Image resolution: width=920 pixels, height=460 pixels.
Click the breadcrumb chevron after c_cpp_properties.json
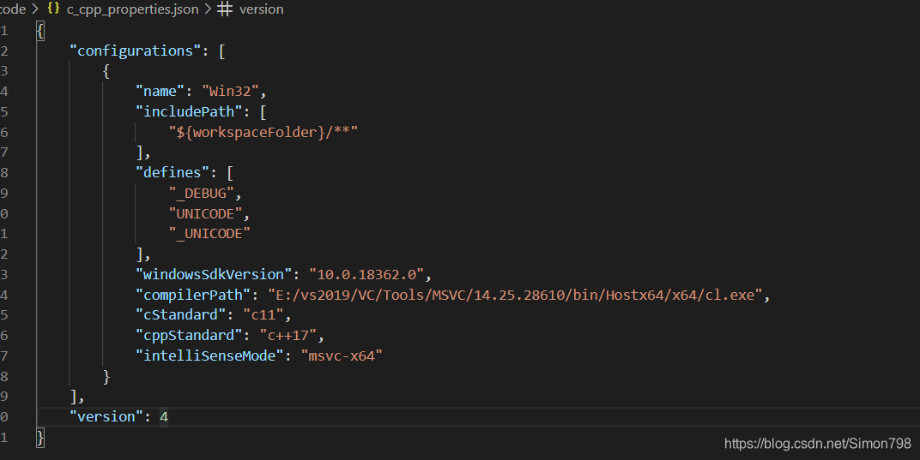pos(208,9)
